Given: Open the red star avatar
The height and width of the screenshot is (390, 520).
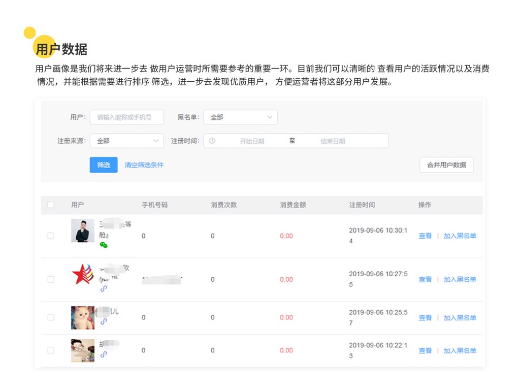Looking at the screenshot, I should pos(83,274).
